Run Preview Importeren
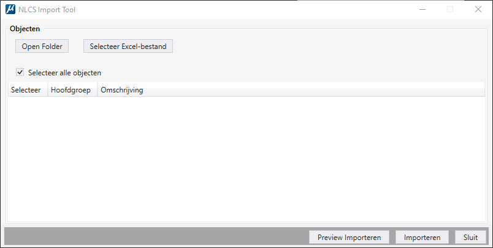 tap(349, 238)
